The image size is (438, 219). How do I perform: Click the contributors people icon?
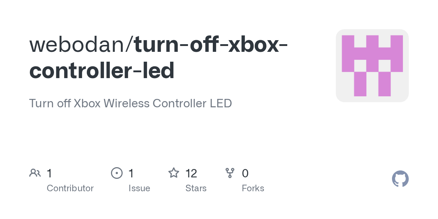(x=35, y=173)
